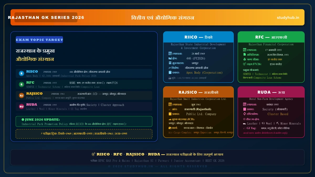
Task: Click the green dot before JUNE 2026 UPDATE
Action: click(23, 120)
